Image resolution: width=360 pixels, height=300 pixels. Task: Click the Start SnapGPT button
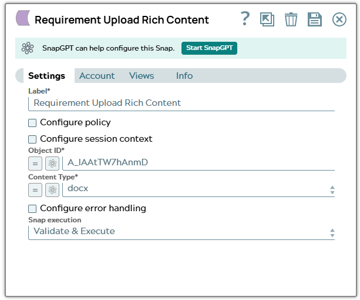(x=209, y=48)
